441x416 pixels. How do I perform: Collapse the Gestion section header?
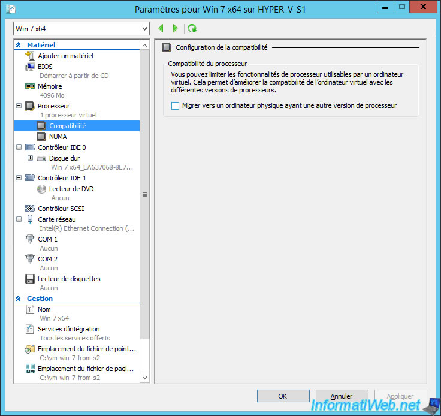19,299
